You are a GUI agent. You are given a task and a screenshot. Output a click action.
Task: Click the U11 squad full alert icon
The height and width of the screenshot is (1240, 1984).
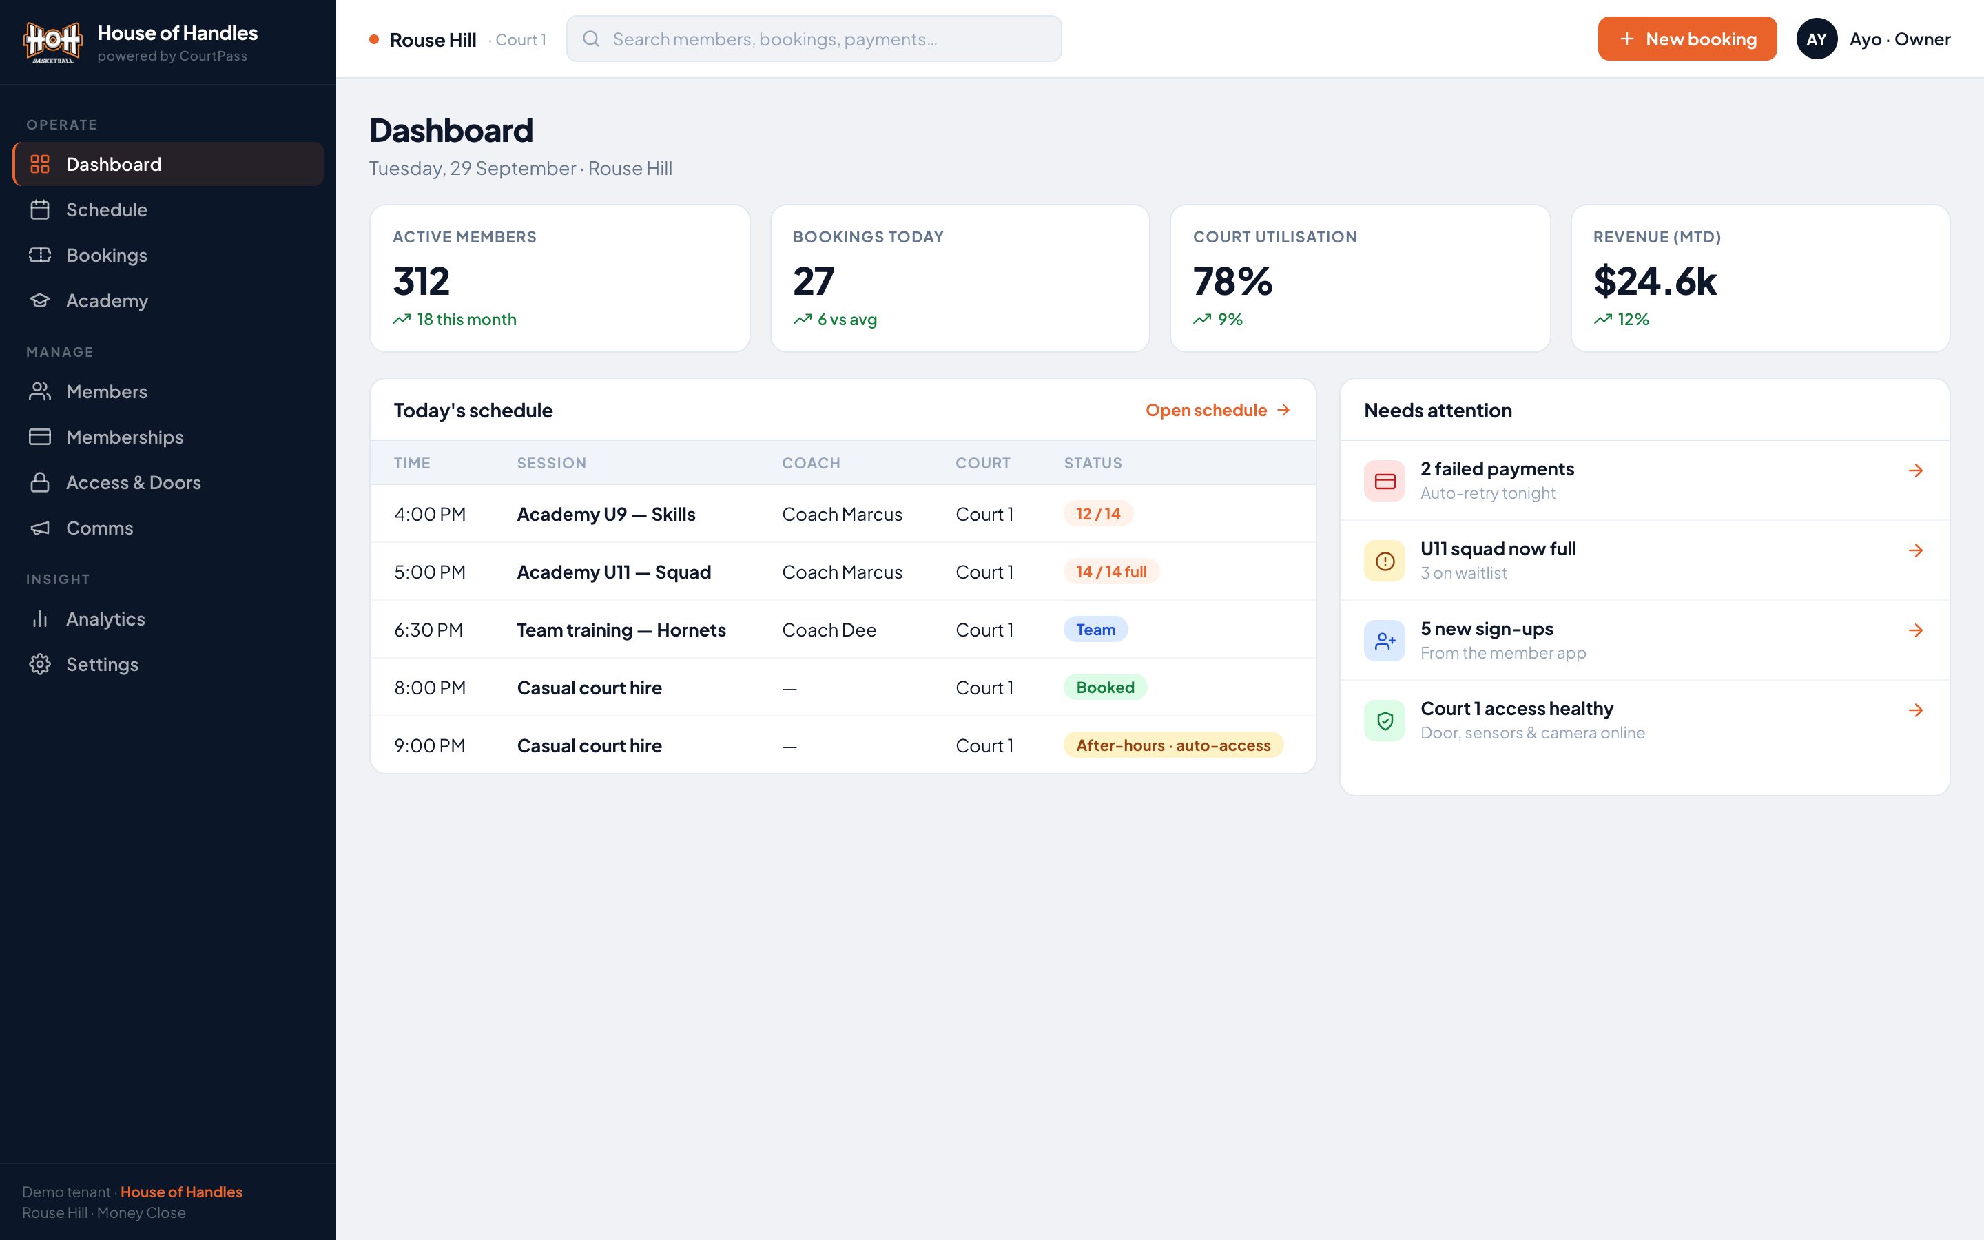click(1385, 561)
